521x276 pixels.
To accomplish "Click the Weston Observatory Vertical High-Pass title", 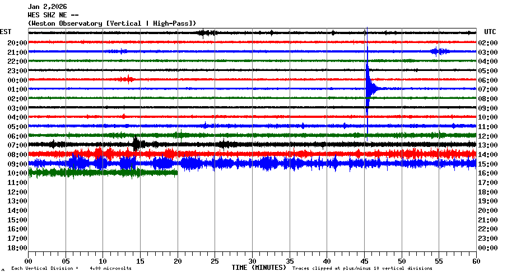I will pyautogui.click(x=112, y=23).
